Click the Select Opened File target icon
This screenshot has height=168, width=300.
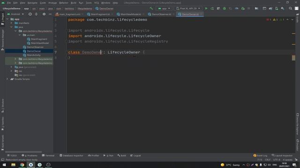click(x=30, y=14)
